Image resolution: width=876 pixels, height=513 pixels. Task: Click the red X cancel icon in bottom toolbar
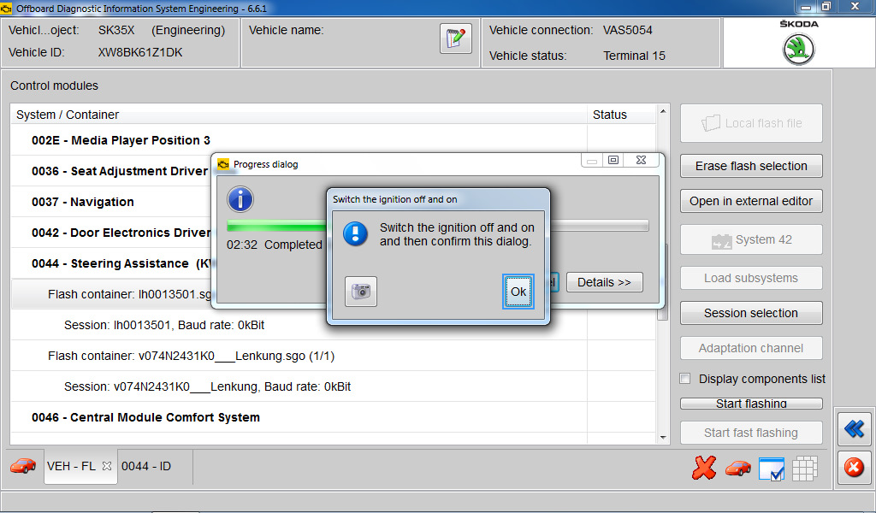pos(703,468)
